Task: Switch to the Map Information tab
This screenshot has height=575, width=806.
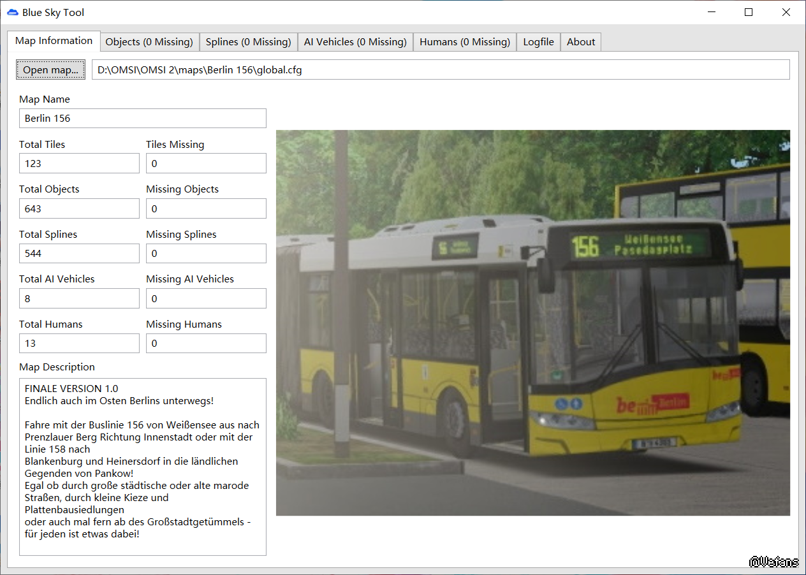Action: click(x=54, y=41)
